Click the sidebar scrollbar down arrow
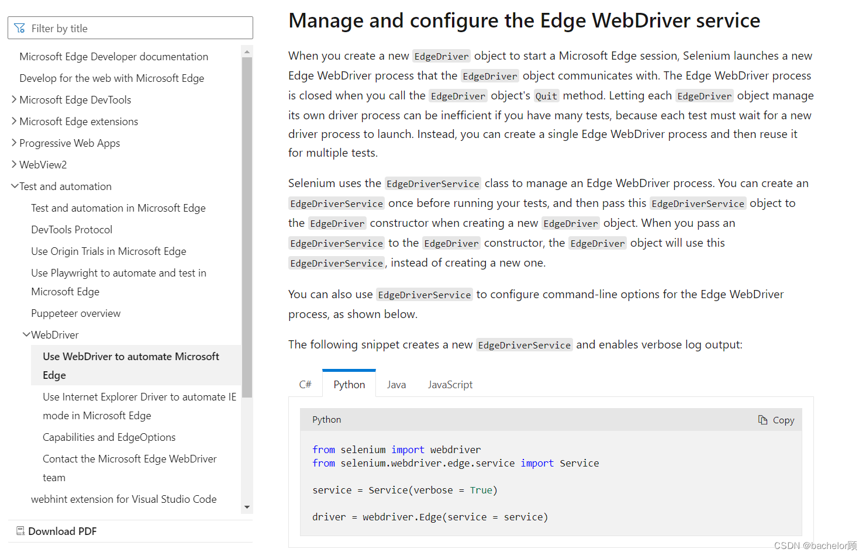866x556 pixels. click(x=247, y=507)
